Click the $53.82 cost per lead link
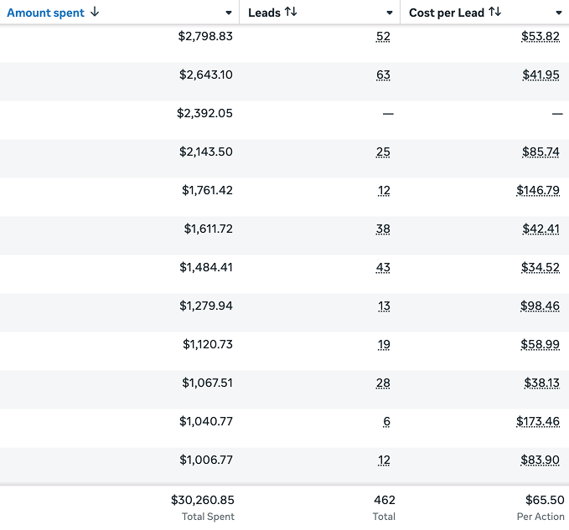Screen dimensions: 569x530 (x=540, y=37)
